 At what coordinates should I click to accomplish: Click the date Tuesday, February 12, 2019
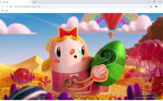(x=145, y=97)
